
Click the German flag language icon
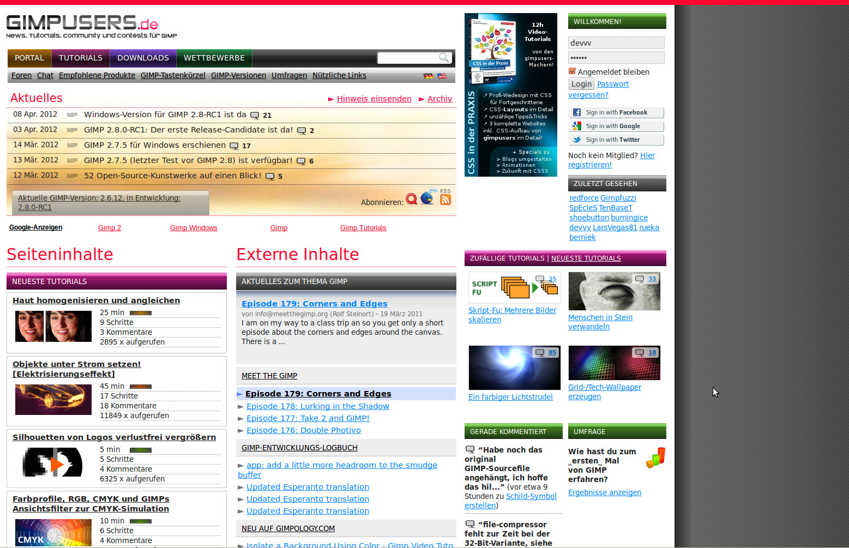[429, 76]
